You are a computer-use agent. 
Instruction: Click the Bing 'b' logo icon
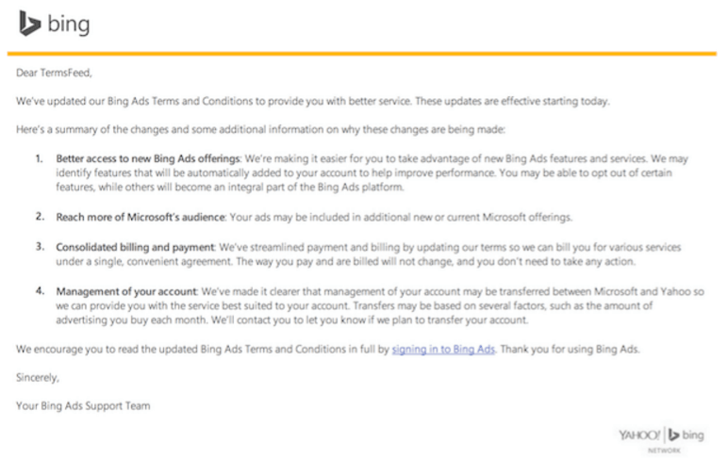pos(28,24)
